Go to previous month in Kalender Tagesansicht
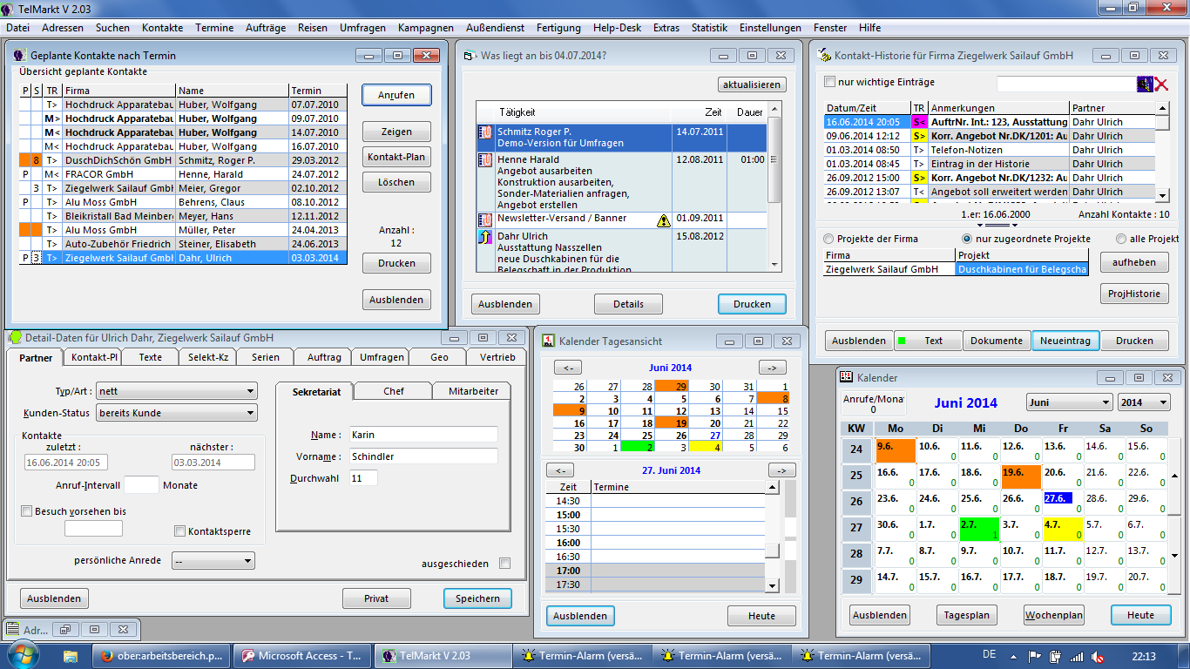The width and height of the screenshot is (1190, 669). (x=567, y=368)
